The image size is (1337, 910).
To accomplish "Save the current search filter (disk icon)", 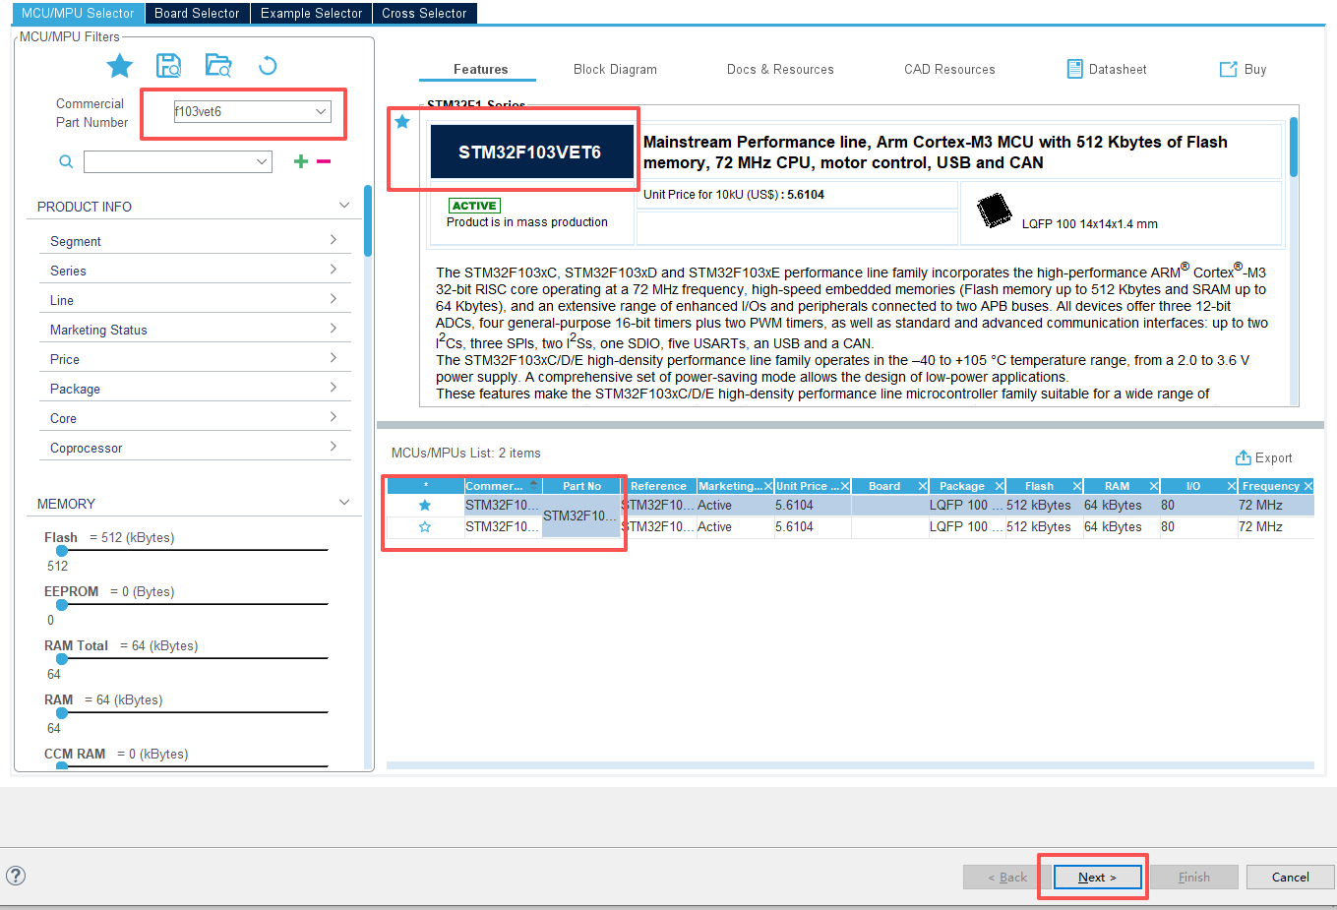I will click(x=168, y=66).
